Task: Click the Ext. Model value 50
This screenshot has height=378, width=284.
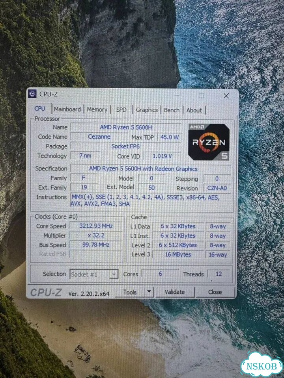Action: [151, 188]
